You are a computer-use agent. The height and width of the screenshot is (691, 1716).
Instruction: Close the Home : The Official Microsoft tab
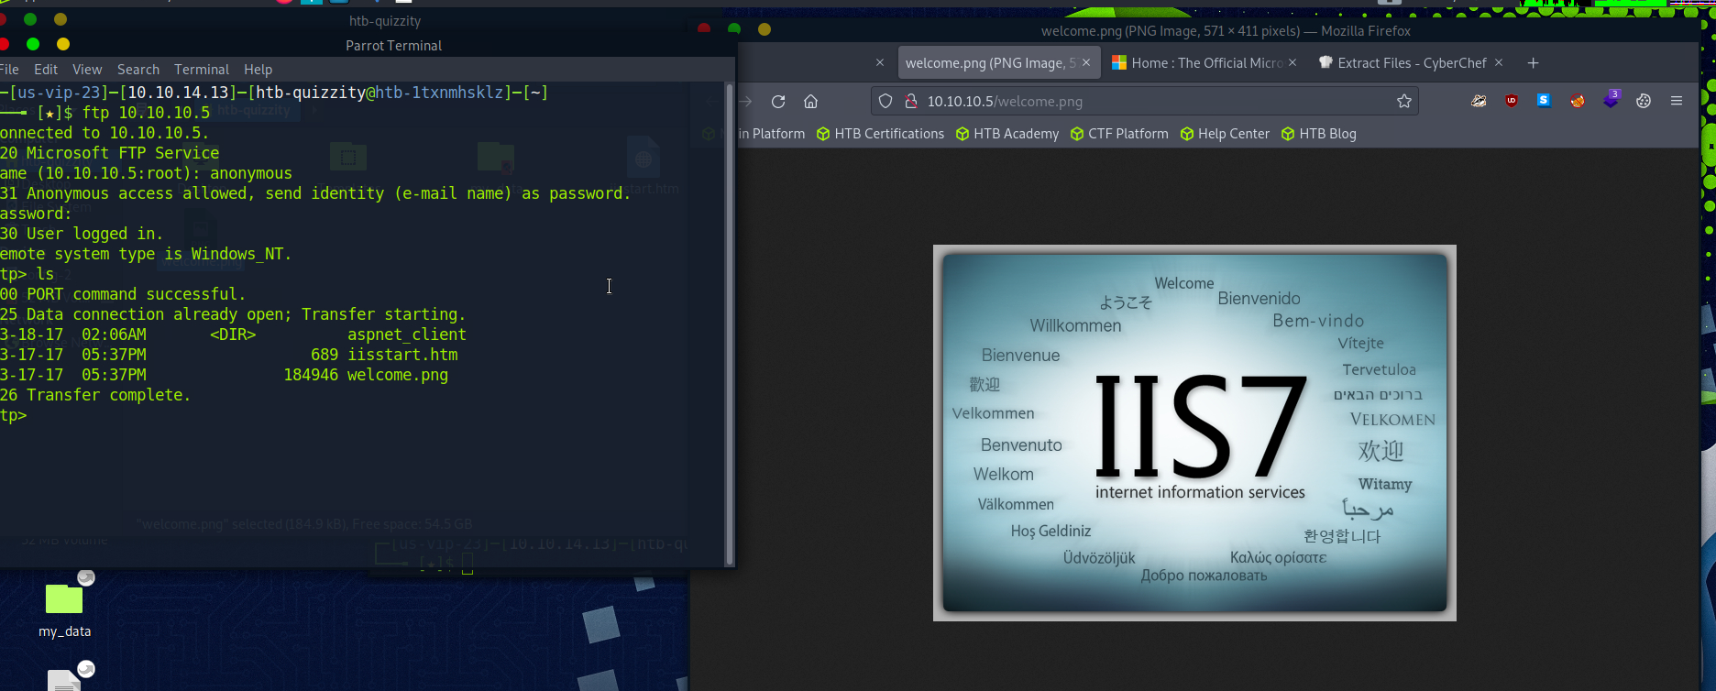1292,62
